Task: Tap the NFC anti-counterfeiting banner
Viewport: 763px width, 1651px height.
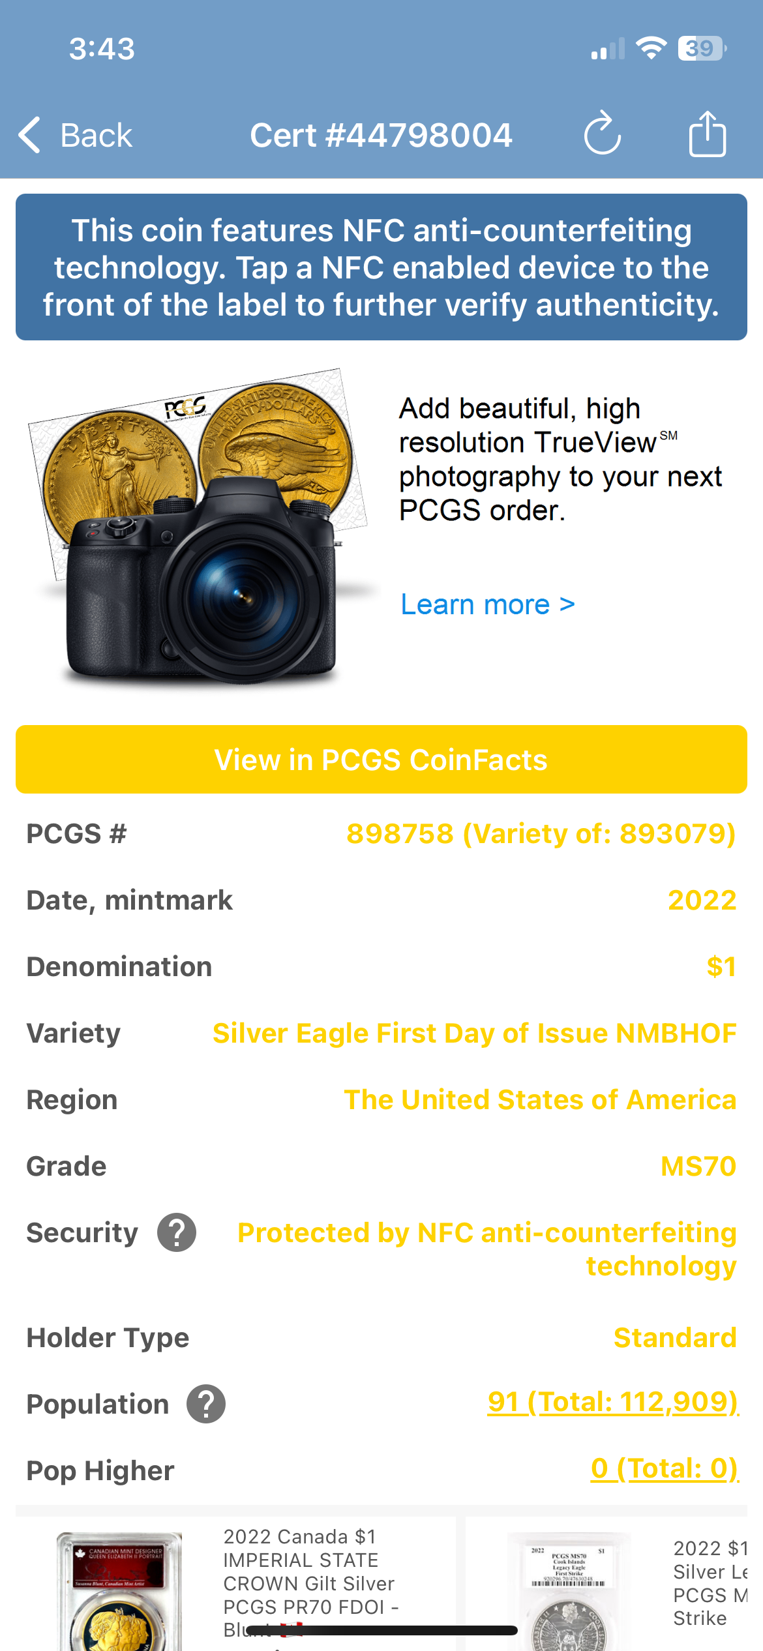Action: coord(381,267)
